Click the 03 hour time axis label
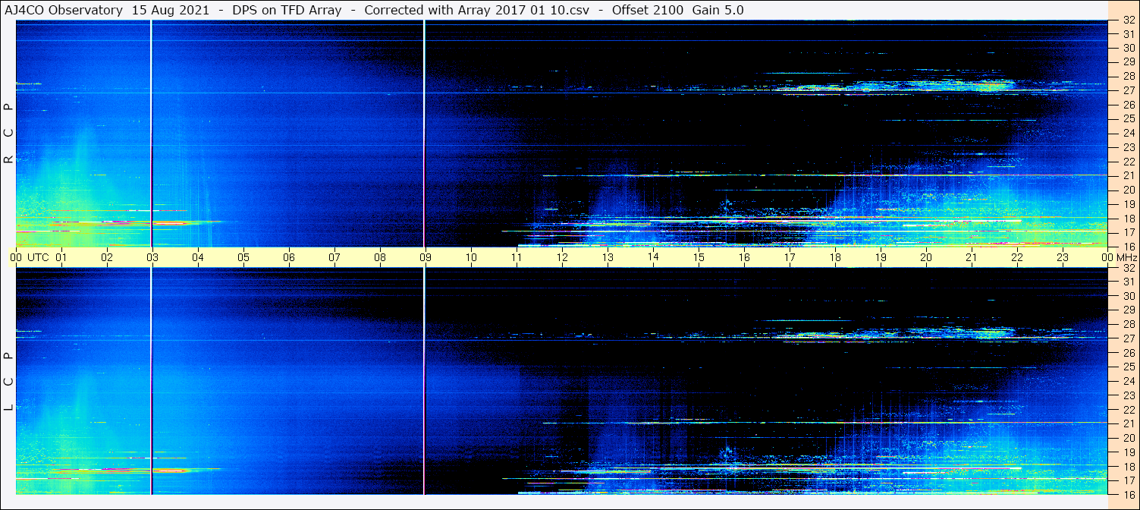1140x510 pixels. 152,257
